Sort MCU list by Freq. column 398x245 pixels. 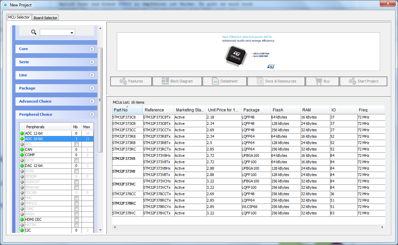(x=371, y=110)
